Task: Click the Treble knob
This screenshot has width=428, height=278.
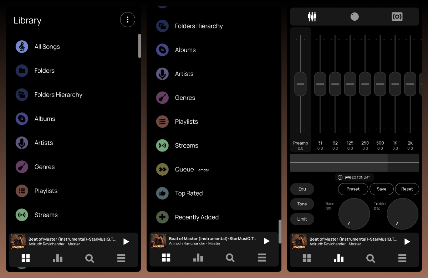Action: point(402,214)
